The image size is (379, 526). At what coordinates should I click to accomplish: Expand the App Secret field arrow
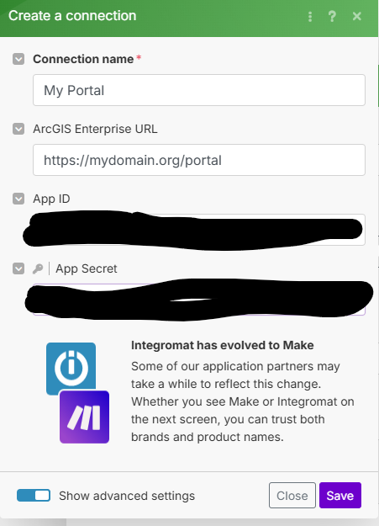pos(18,268)
